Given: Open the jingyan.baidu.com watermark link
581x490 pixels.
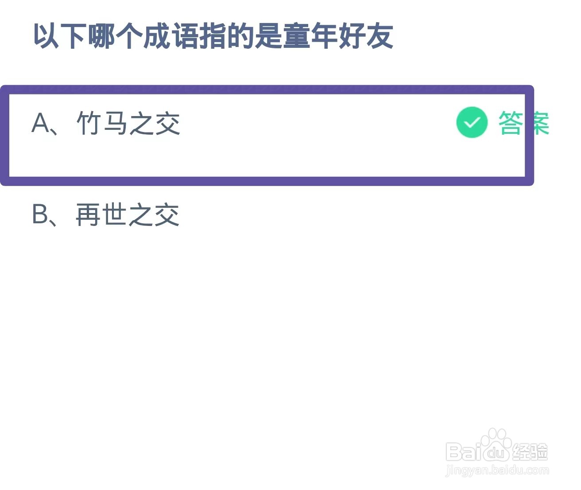Looking at the screenshot, I should (497, 470).
